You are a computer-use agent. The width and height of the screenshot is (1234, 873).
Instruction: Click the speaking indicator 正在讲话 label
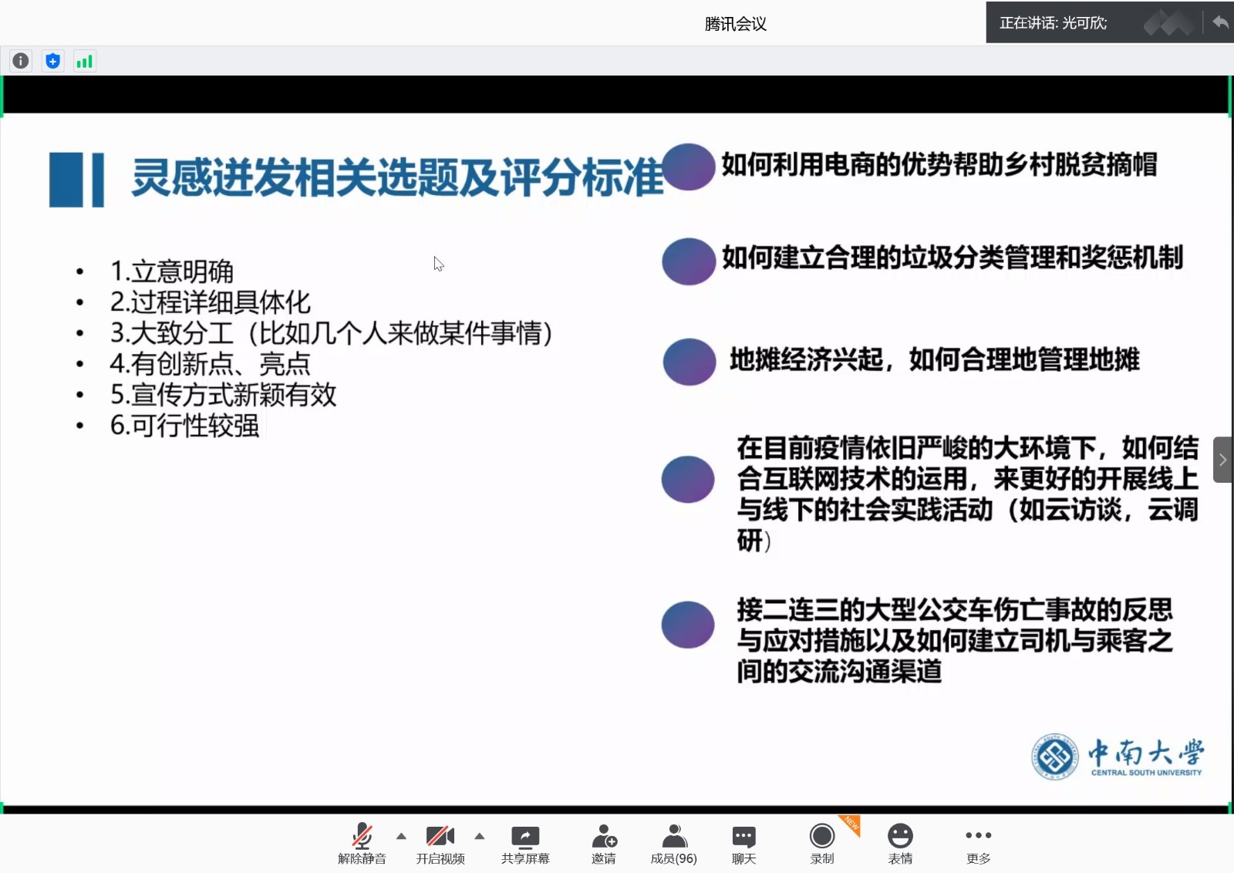click(1053, 23)
